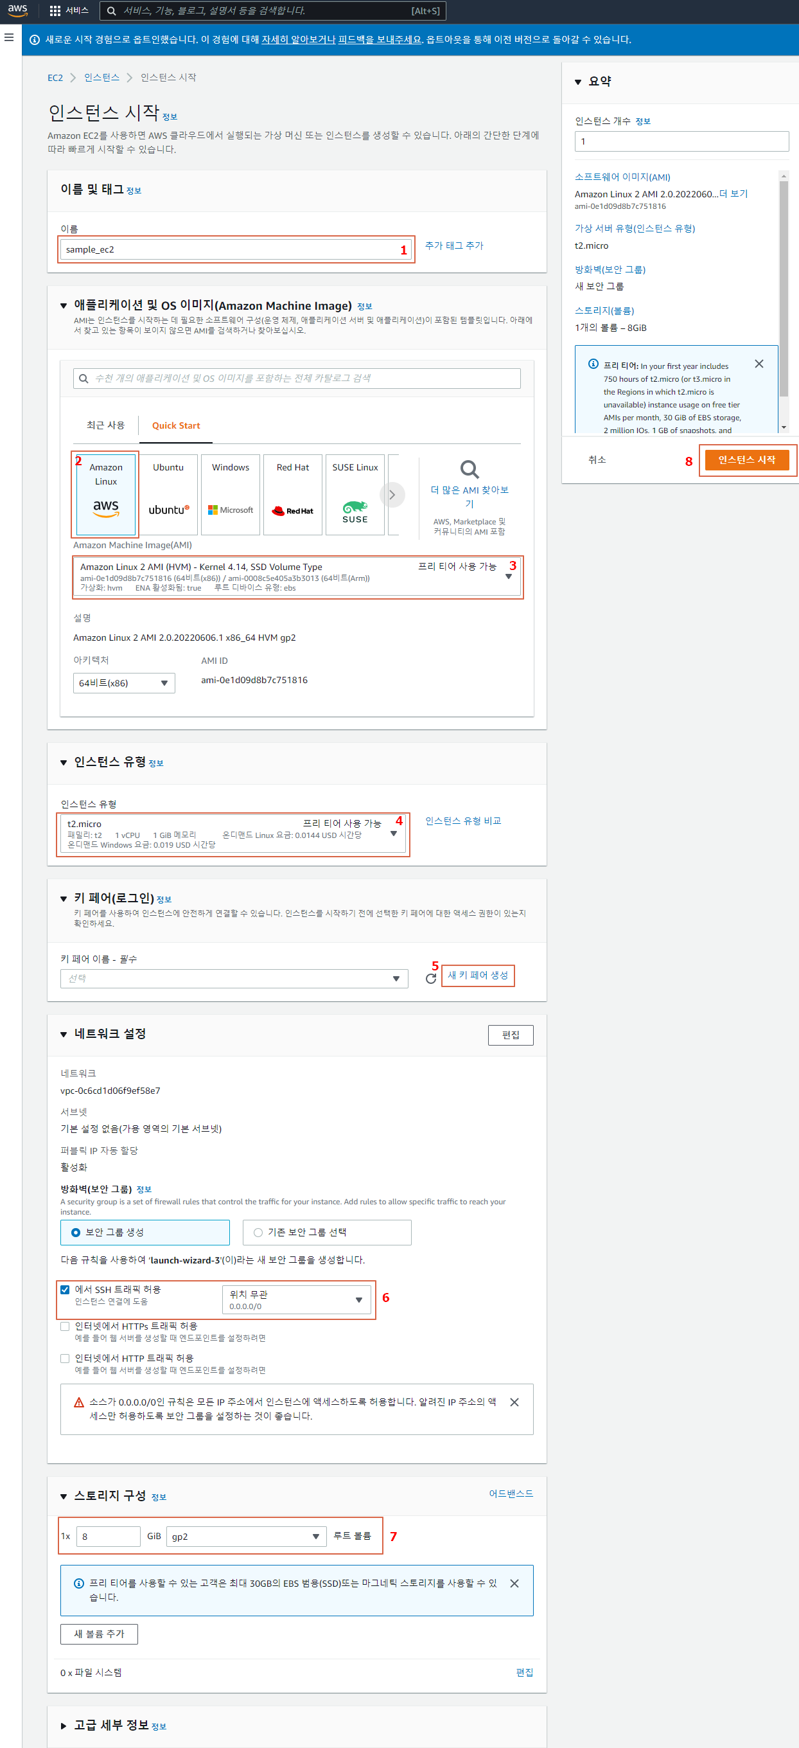Enable allow HTTP traffic from internet
This screenshot has height=1748, width=799.
[65, 1358]
